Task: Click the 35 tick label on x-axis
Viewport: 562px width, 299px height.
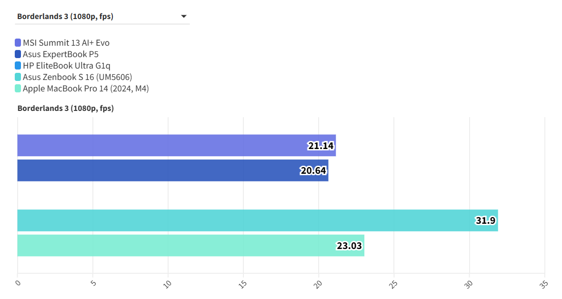Action: [x=544, y=284]
